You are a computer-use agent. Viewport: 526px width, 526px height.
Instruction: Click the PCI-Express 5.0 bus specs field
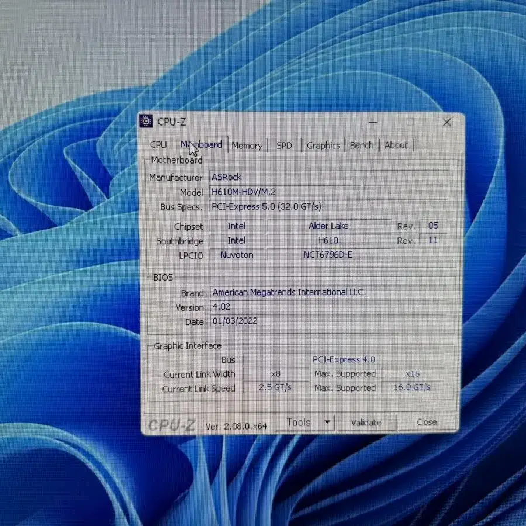point(328,206)
